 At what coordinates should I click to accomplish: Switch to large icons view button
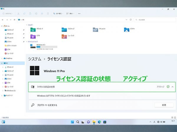click(175, 117)
